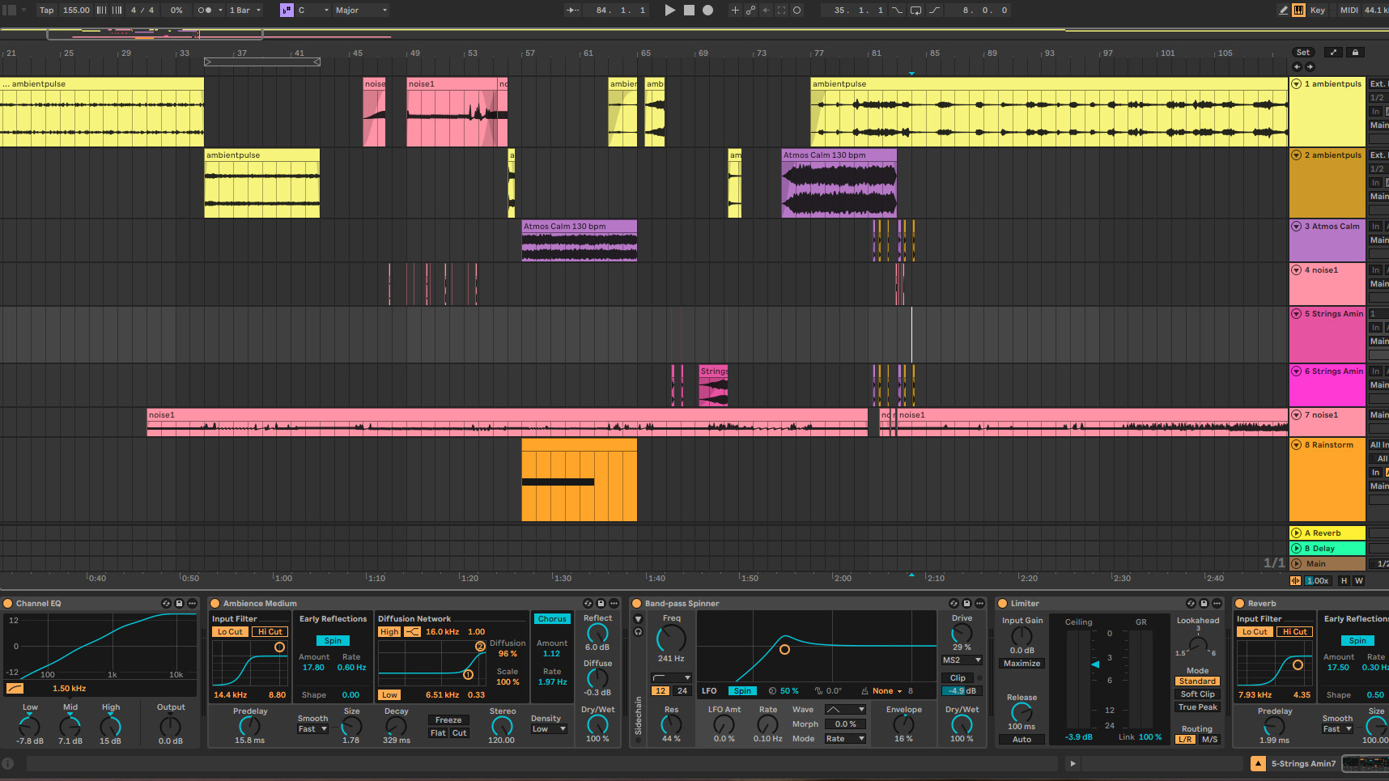
Task: Click Maximize in the Limiter
Action: (1022, 664)
